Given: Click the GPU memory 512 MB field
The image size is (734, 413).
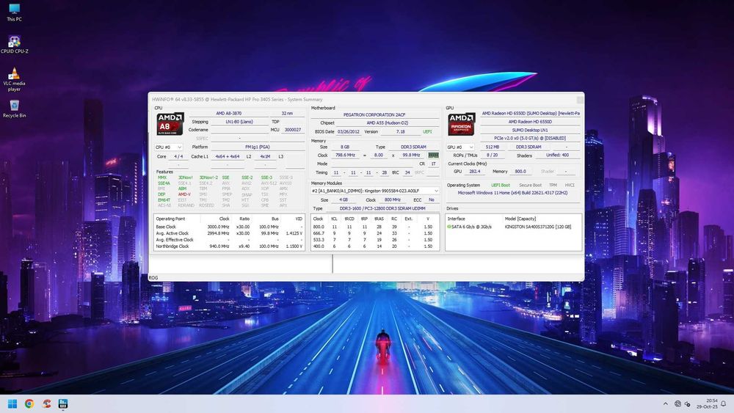Looking at the screenshot, I should coord(493,147).
